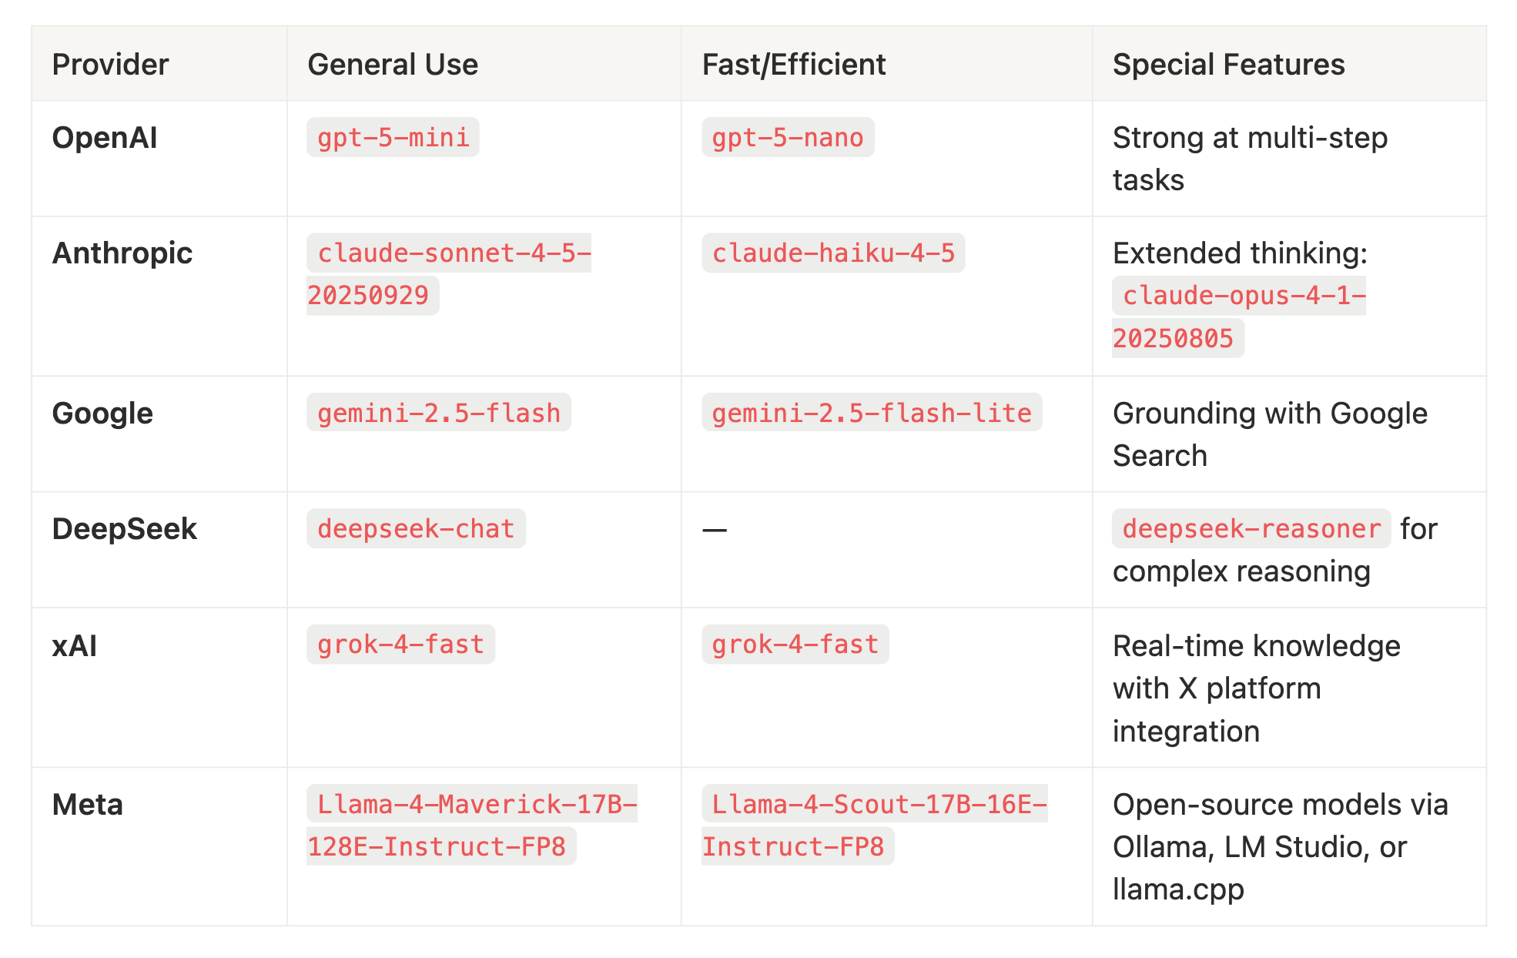This screenshot has width=1517, height=958.
Task: Click the dash in DeepSeek's Fast/Efficient cell
Action: (715, 530)
